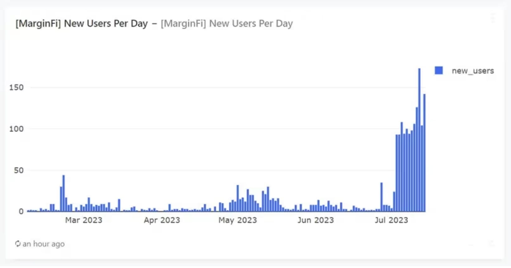Click the 'Jul 2023' x-axis label
The image size is (511, 268).
[x=391, y=220]
